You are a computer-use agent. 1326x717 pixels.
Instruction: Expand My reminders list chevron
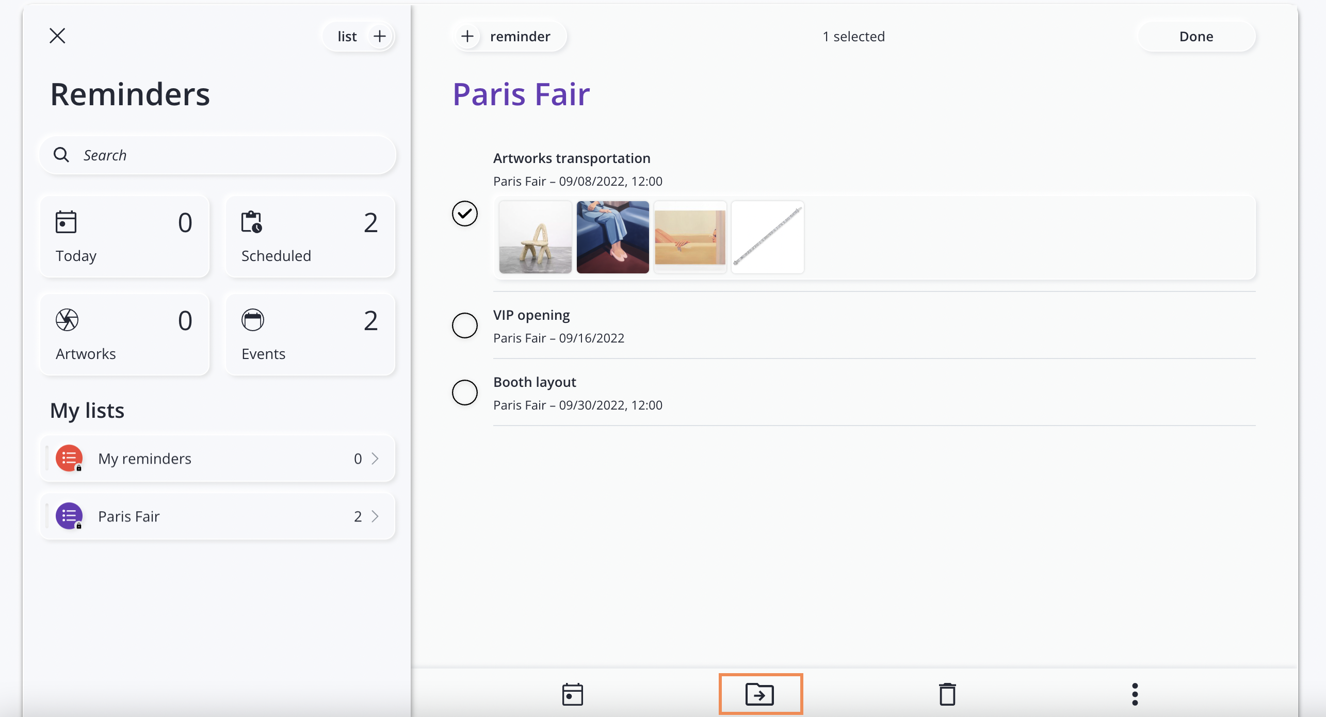tap(376, 459)
